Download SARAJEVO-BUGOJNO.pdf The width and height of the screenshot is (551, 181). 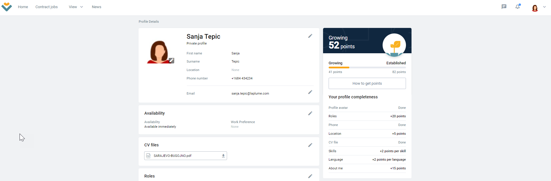click(x=223, y=156)
